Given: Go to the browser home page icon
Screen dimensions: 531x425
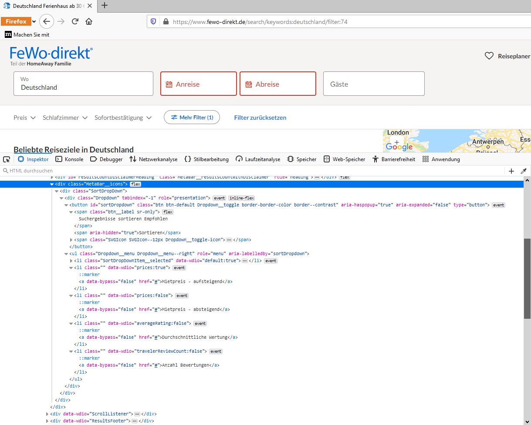Looking at the screenshot, I should [89, 21].
